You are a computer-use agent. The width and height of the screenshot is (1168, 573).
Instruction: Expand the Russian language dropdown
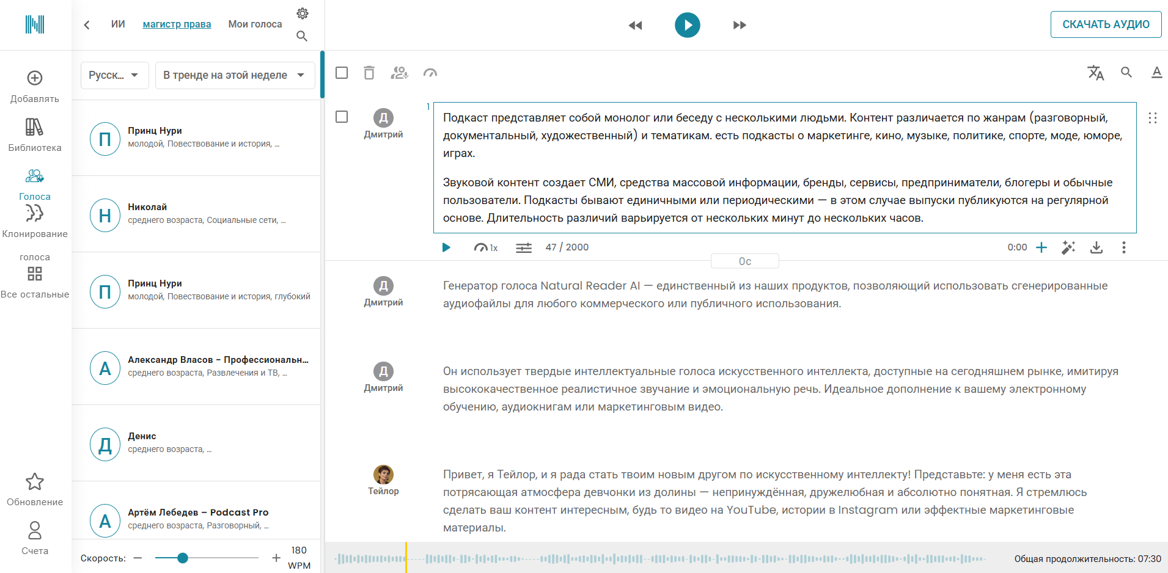[114, 75]
